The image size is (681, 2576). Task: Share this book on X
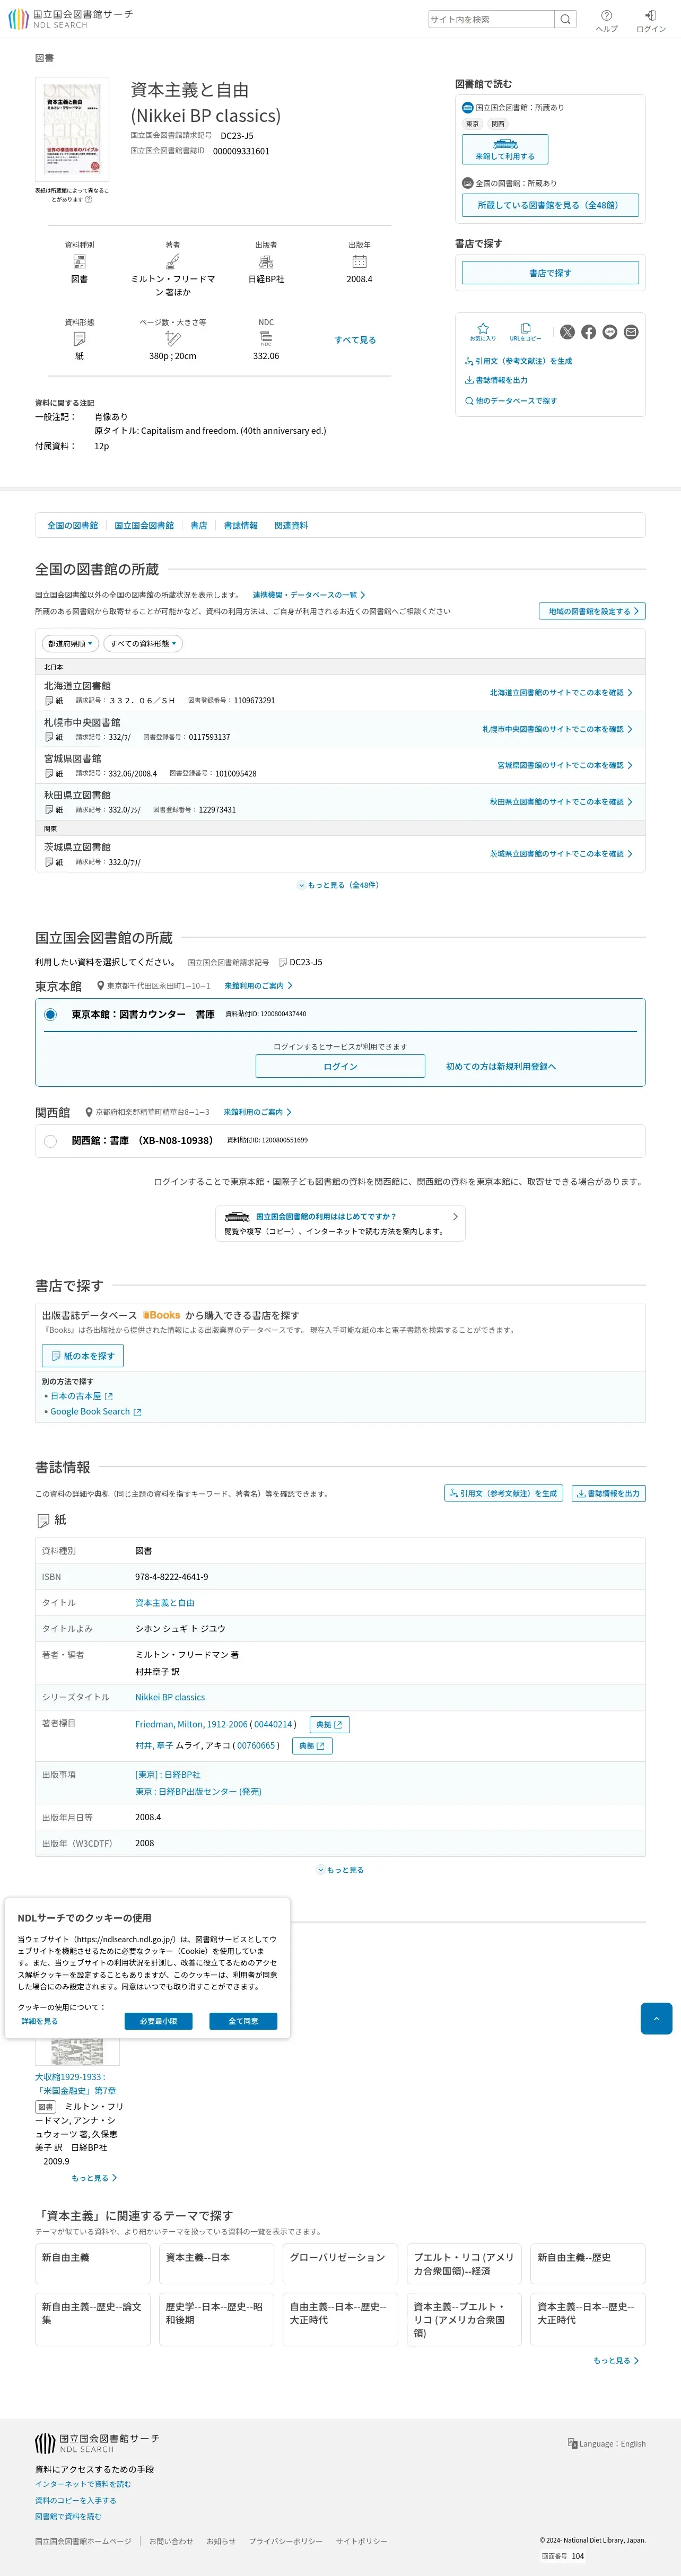567,332
